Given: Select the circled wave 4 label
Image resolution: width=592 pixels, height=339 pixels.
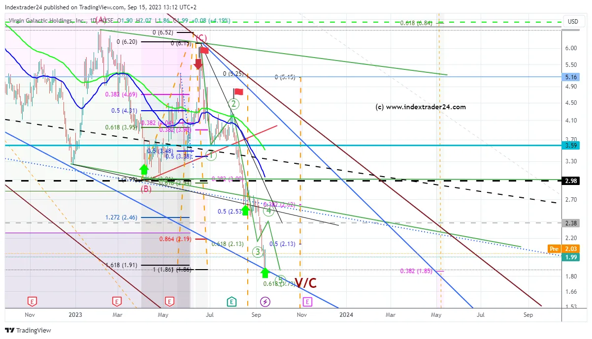Looking at the screenshot, I should 268,211.
